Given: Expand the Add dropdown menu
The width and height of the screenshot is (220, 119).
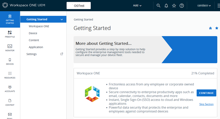Looking at the screenshot, I should pos(137,6).
